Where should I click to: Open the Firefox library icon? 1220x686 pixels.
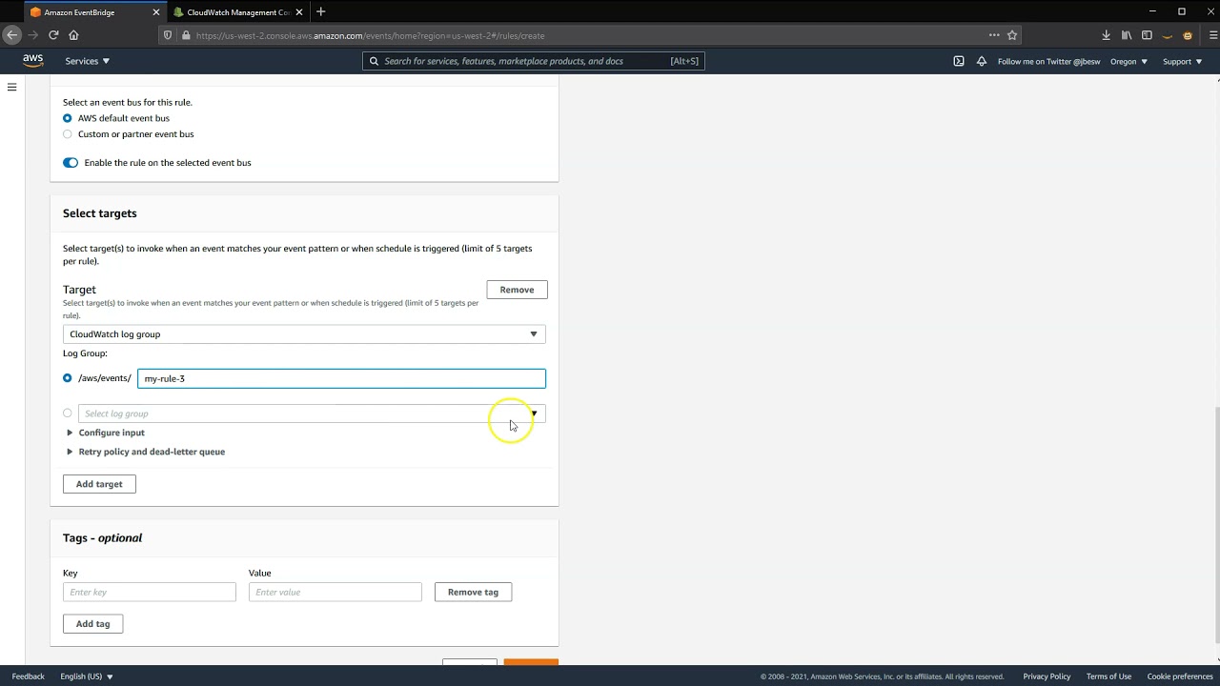pos(1127,35)
